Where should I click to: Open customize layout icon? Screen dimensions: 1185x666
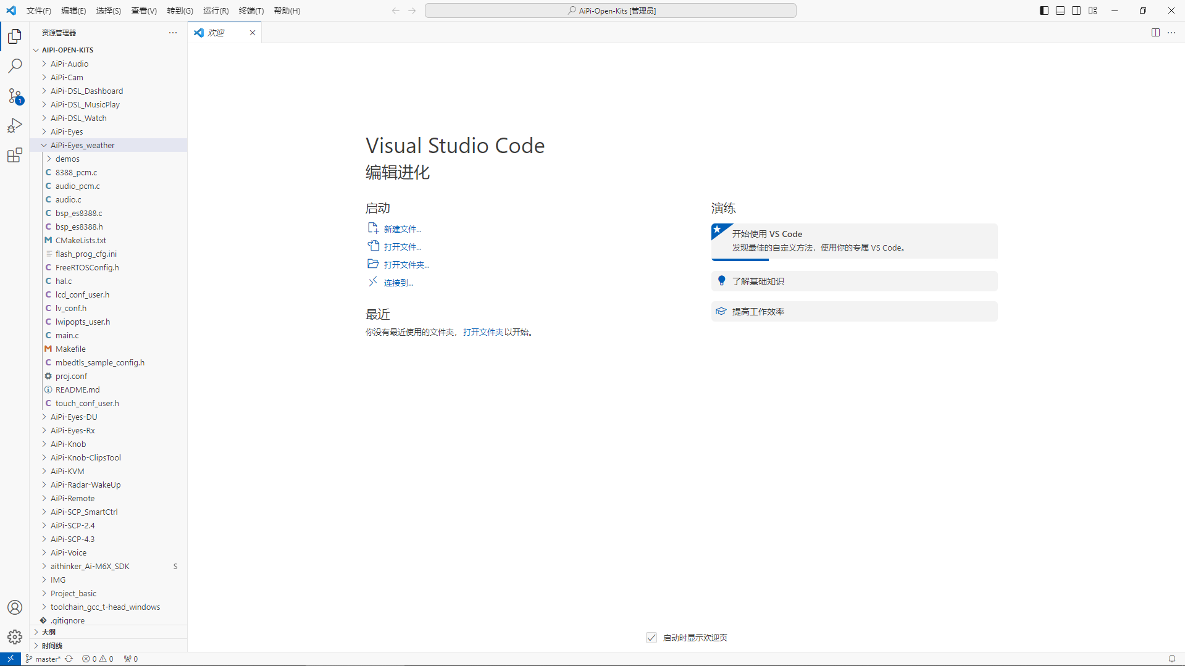1093,10
